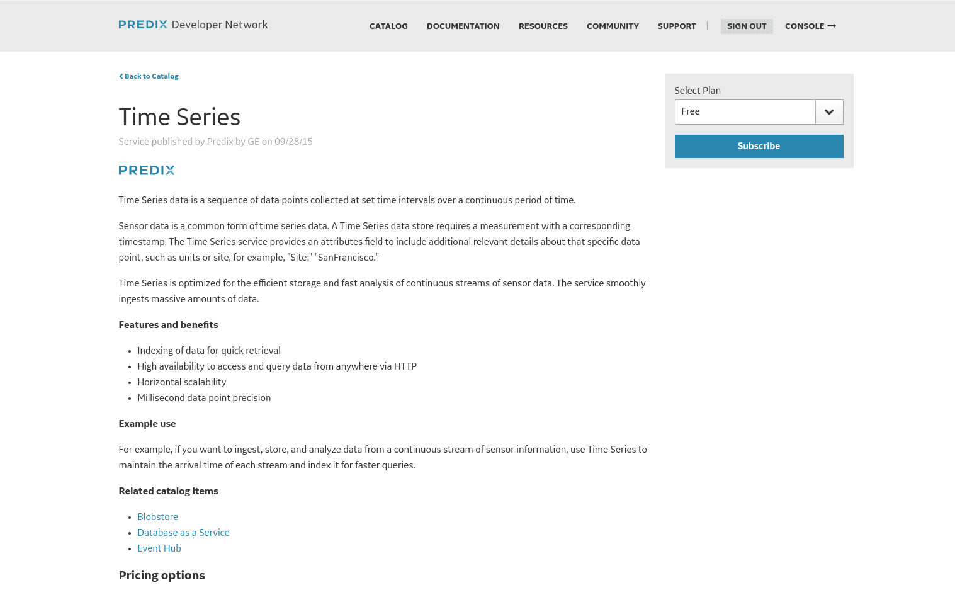
Task: Click the Console arrow icon
Action: point(832,26)
